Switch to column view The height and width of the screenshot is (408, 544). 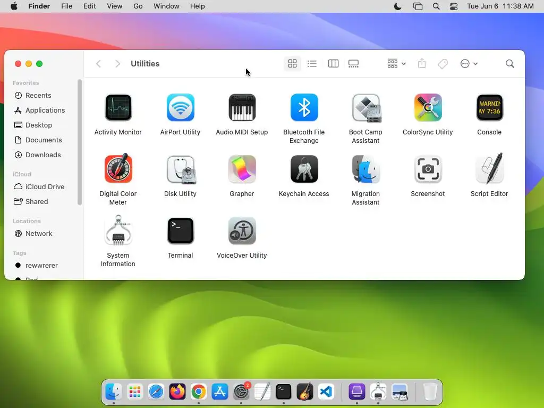coord(333,64)
